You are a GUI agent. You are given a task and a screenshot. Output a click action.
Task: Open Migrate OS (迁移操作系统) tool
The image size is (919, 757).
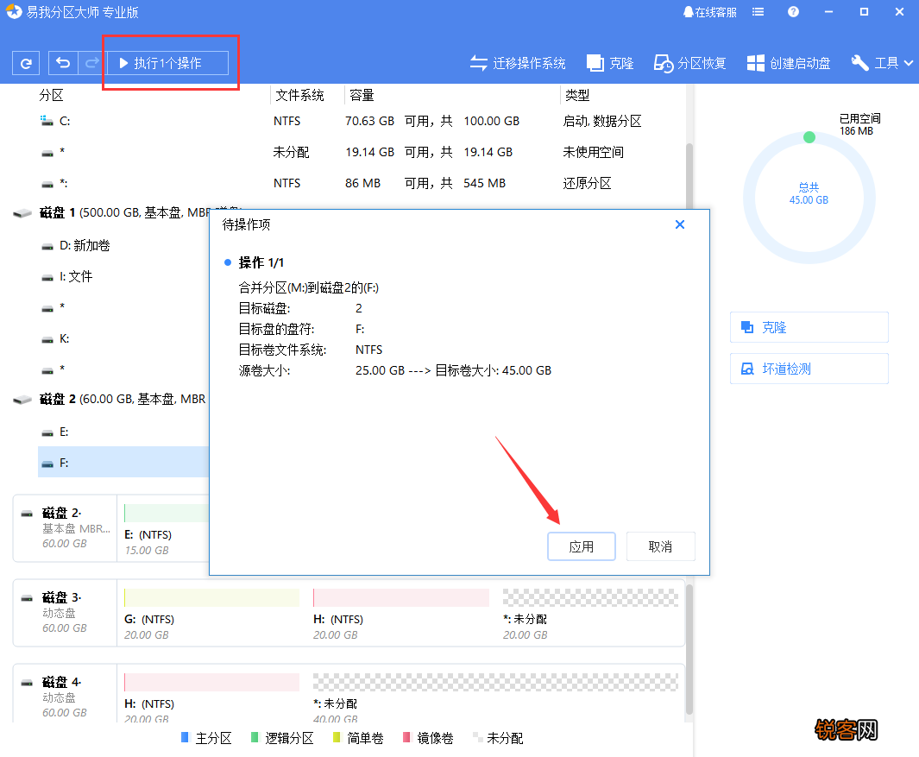point(518,63)
